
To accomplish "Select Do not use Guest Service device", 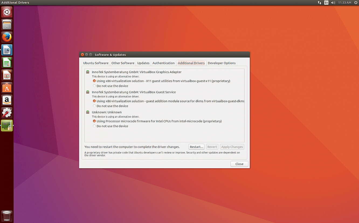I will [111, 106].
